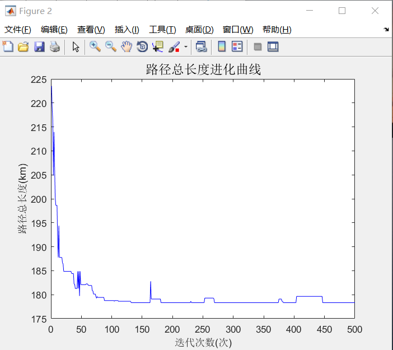Viewport: 393px width, 350px height.
Task: Click x-axis tick label 250
Action: [203, 329]
